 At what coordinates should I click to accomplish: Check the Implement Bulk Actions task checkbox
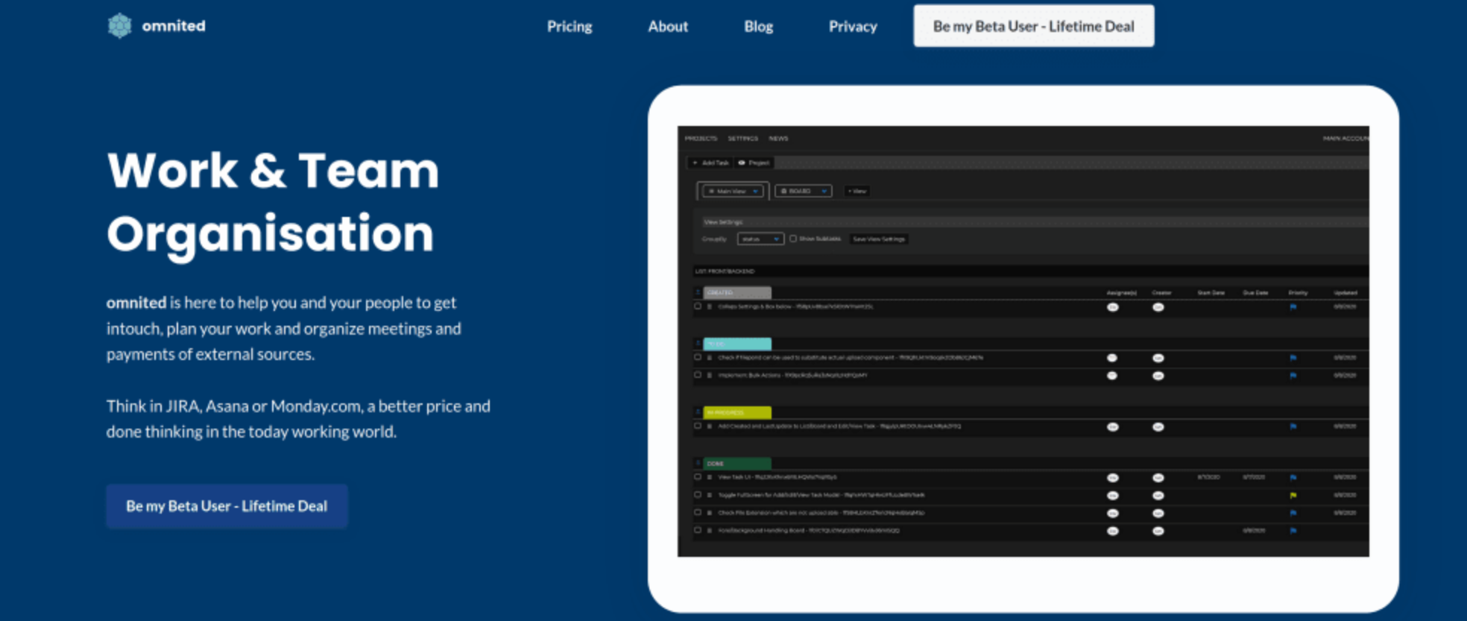click(x=698, y=375)
